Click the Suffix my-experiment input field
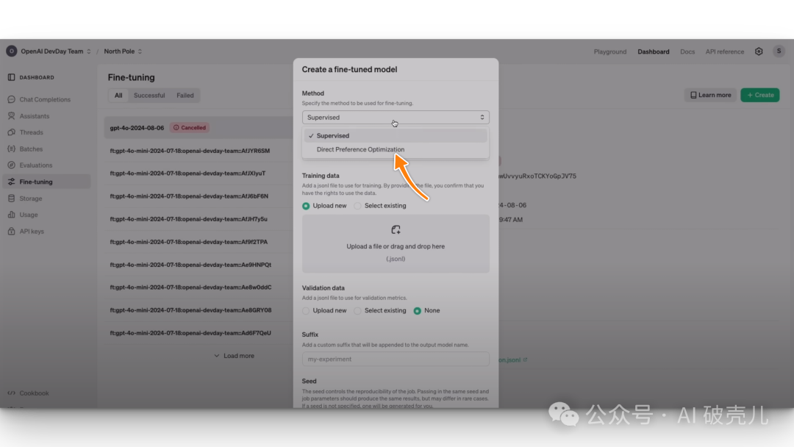The height and width of the screenshot is (447, 794). point(396,359)
